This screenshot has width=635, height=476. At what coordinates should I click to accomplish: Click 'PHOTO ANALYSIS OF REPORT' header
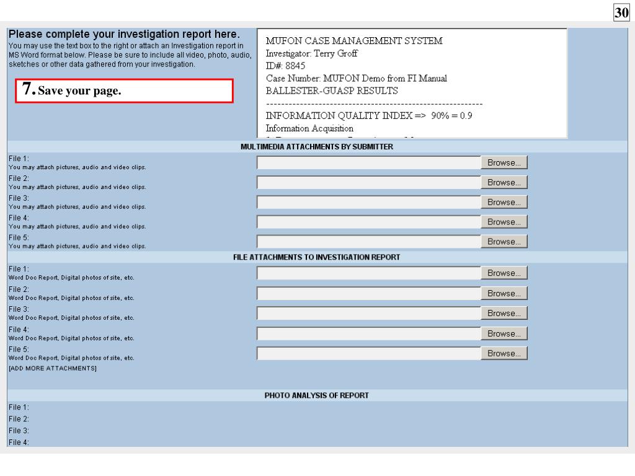point(317,395)
